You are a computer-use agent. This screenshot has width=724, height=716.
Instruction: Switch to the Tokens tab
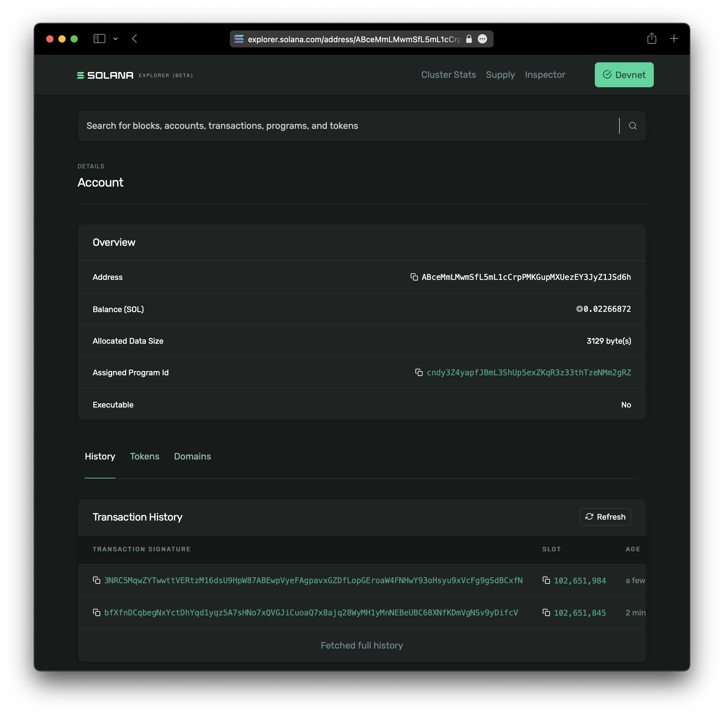(145, 456)
